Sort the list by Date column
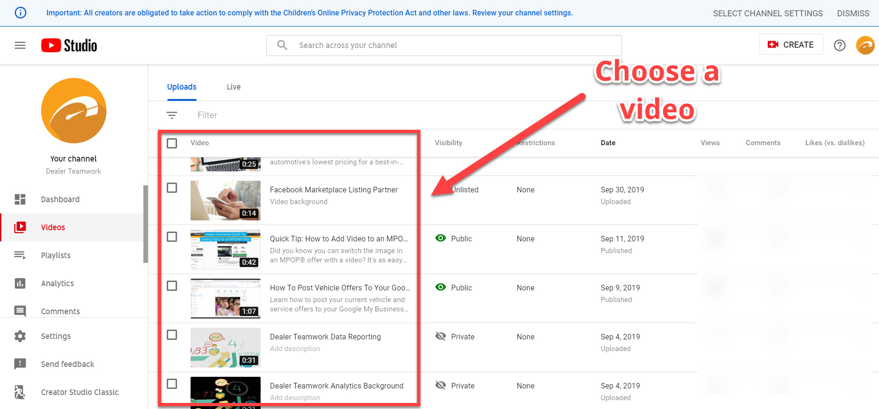This screenshot has width=879, height=409. coord(608,143)
